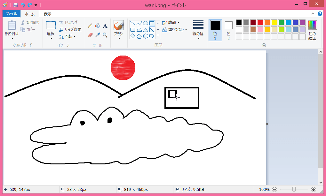This screenshot has height=196, width=326.
Task: Choose the Hexagon shape
Action: 146,36
